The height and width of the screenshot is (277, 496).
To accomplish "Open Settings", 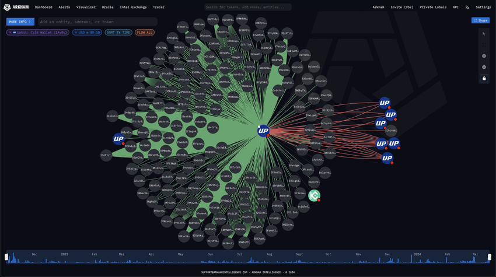I will (483, 7).
